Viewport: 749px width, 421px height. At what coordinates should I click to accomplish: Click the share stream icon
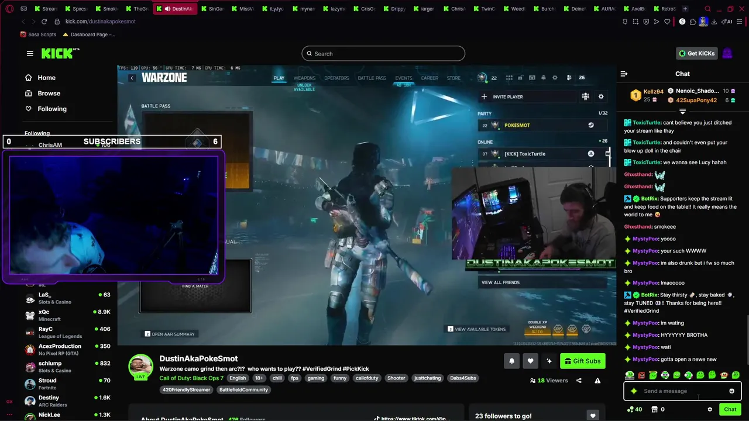point(579,381)
